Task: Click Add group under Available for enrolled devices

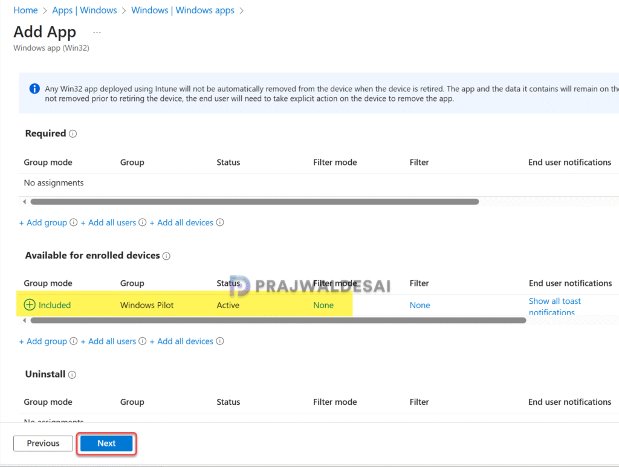Action: (43, 341)
